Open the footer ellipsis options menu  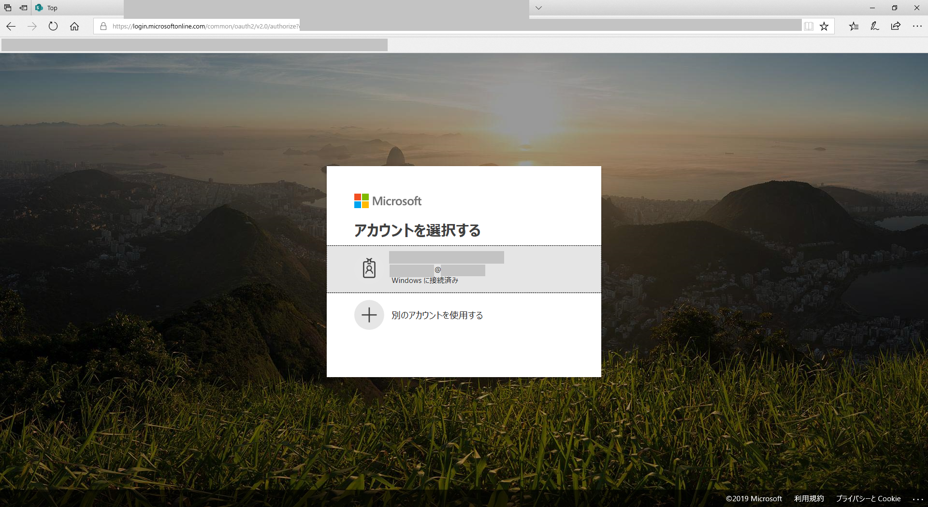(x=917, y=499)
